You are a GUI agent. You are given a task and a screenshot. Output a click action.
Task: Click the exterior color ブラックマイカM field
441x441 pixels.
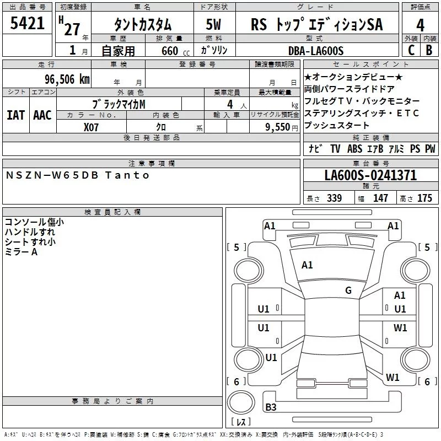click(119, 104)
